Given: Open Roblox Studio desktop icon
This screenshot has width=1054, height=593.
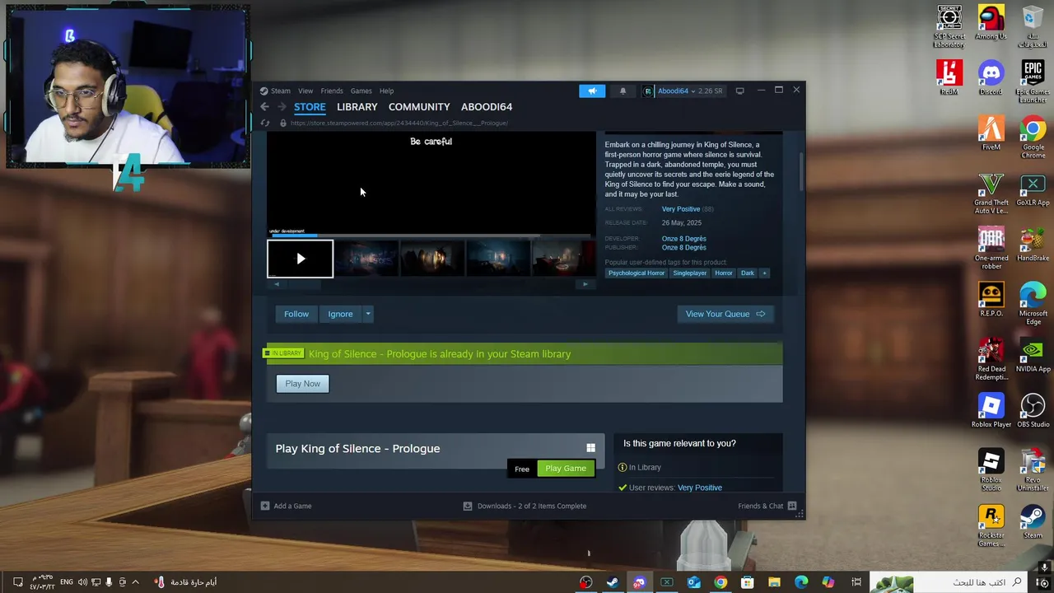Looking at the screenshot, I should pos(991,469).
